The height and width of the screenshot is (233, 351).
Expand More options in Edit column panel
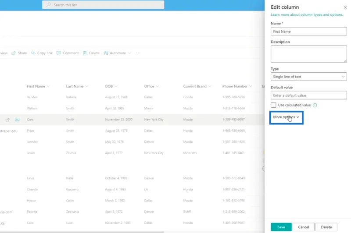tap(287, 117)
